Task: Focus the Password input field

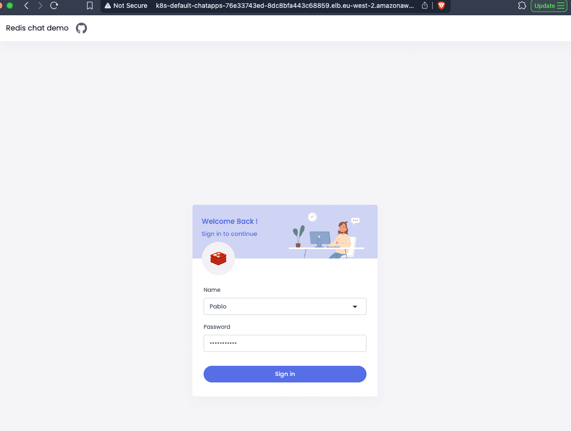Action: tap(285, 343)
